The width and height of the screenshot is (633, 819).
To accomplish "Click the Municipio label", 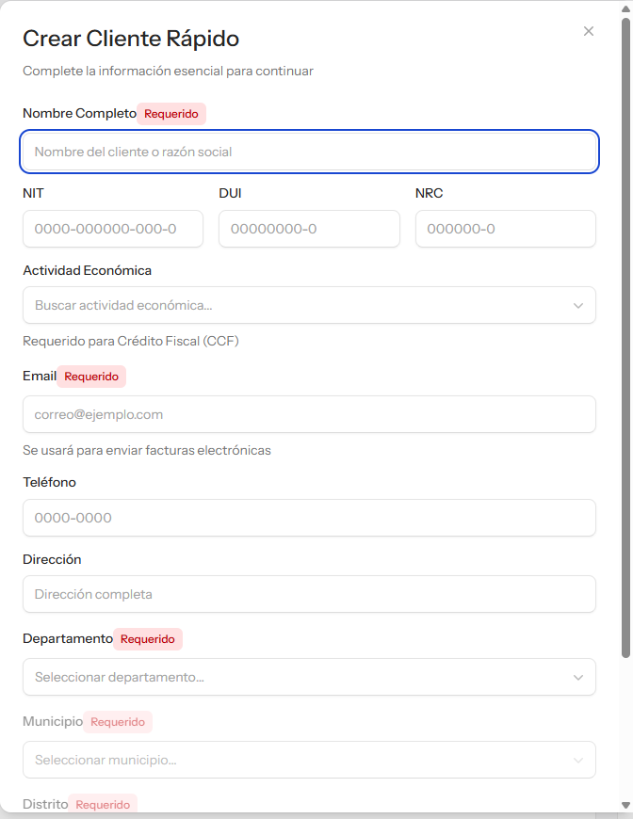I will tap(53, 721).
